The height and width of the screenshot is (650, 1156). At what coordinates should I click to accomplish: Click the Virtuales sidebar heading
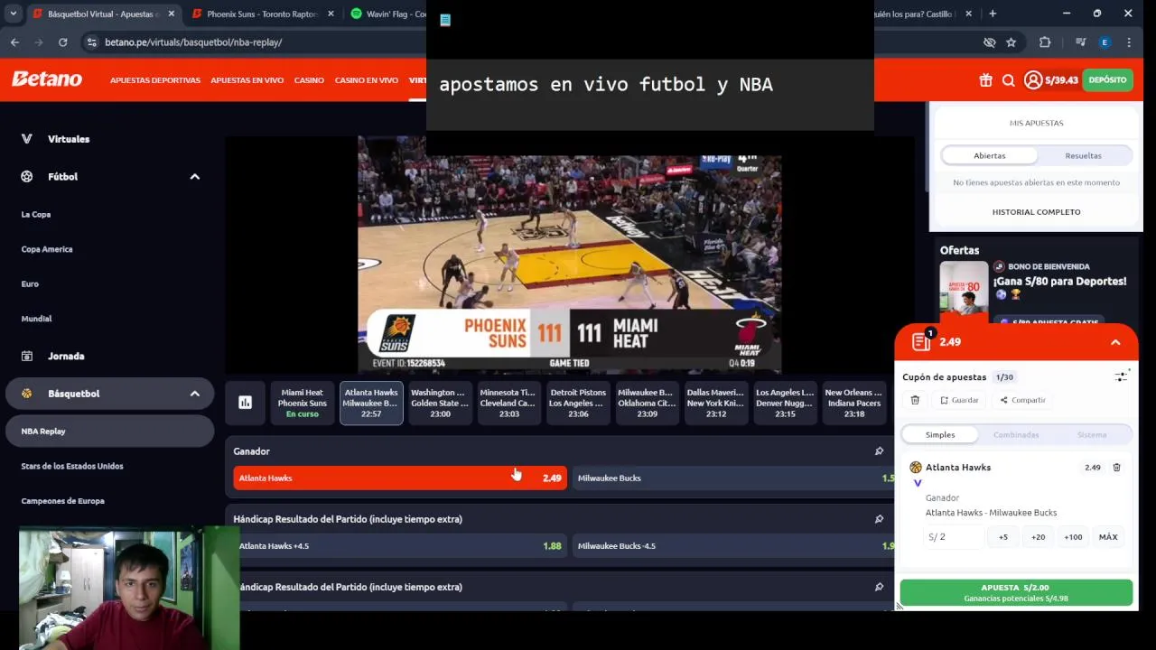69,139
